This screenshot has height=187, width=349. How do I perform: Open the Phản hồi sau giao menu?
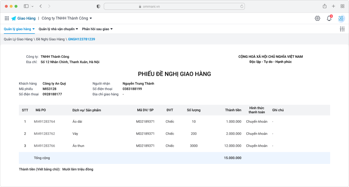97,29
